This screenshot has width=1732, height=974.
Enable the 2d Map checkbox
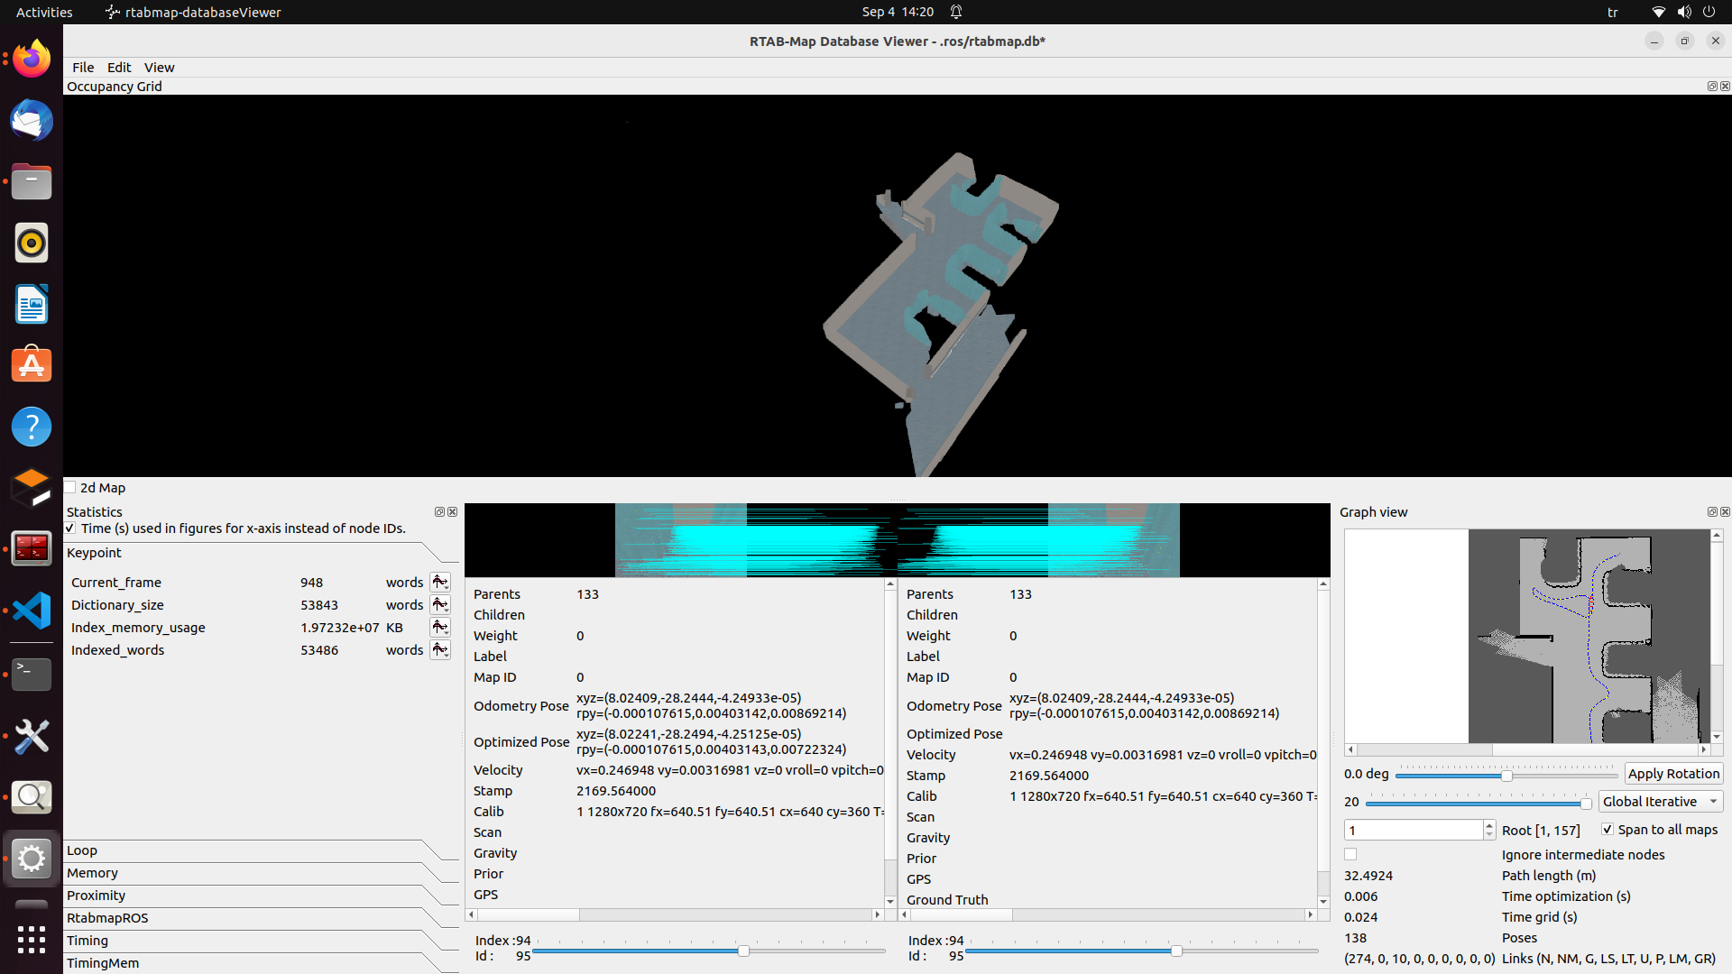pos(70,487)
